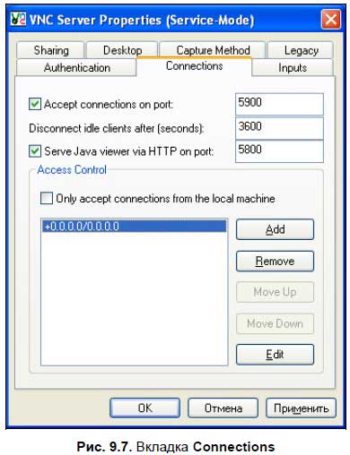The width and height of the screenshot is (350, 455).
Task: Open the Inputs tab
Action: click(293, 67)
